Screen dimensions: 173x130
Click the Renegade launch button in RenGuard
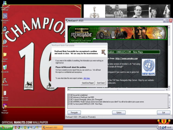coord(74,112)
